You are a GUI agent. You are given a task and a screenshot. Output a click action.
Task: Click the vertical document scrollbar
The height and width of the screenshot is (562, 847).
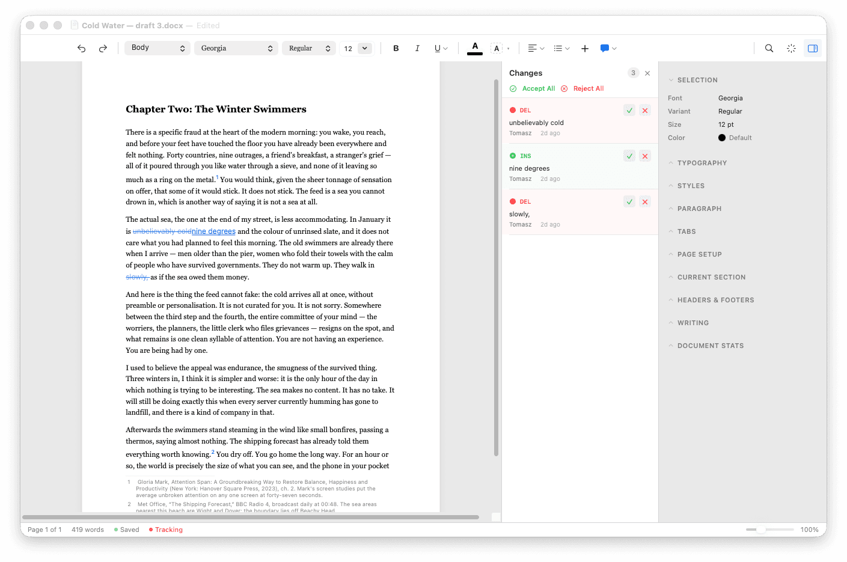pos(496,267)
